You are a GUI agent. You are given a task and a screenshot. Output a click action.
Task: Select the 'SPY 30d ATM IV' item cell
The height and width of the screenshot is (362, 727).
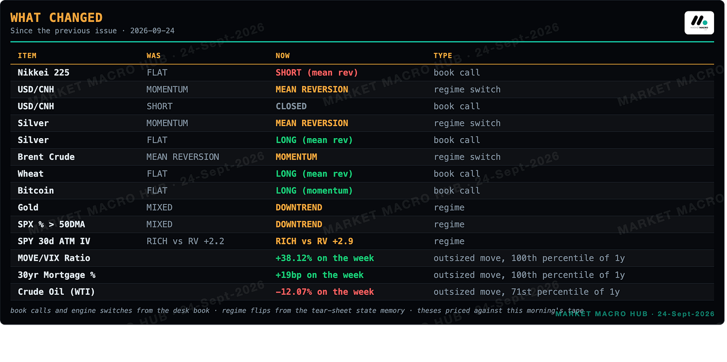coord(54,241)
